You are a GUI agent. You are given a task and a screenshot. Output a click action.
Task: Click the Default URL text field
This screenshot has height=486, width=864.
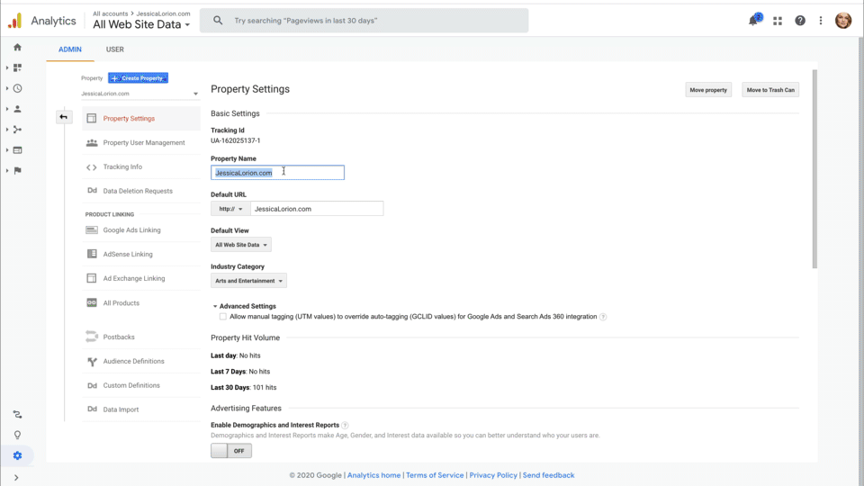(x=317, y=209)
